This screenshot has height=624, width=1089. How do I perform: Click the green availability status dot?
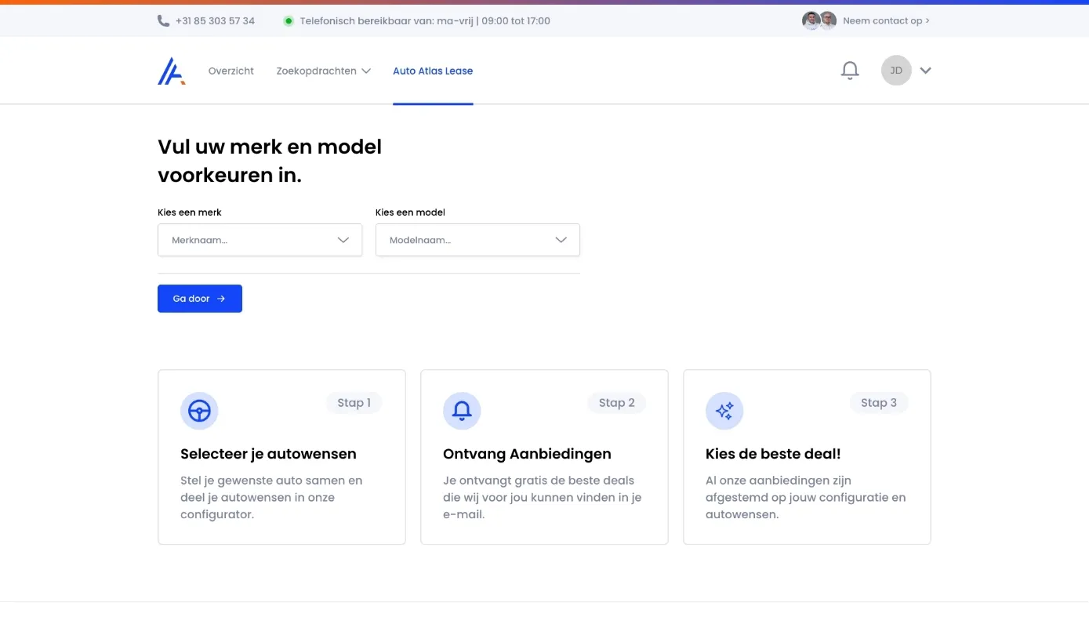pos(289,20)
